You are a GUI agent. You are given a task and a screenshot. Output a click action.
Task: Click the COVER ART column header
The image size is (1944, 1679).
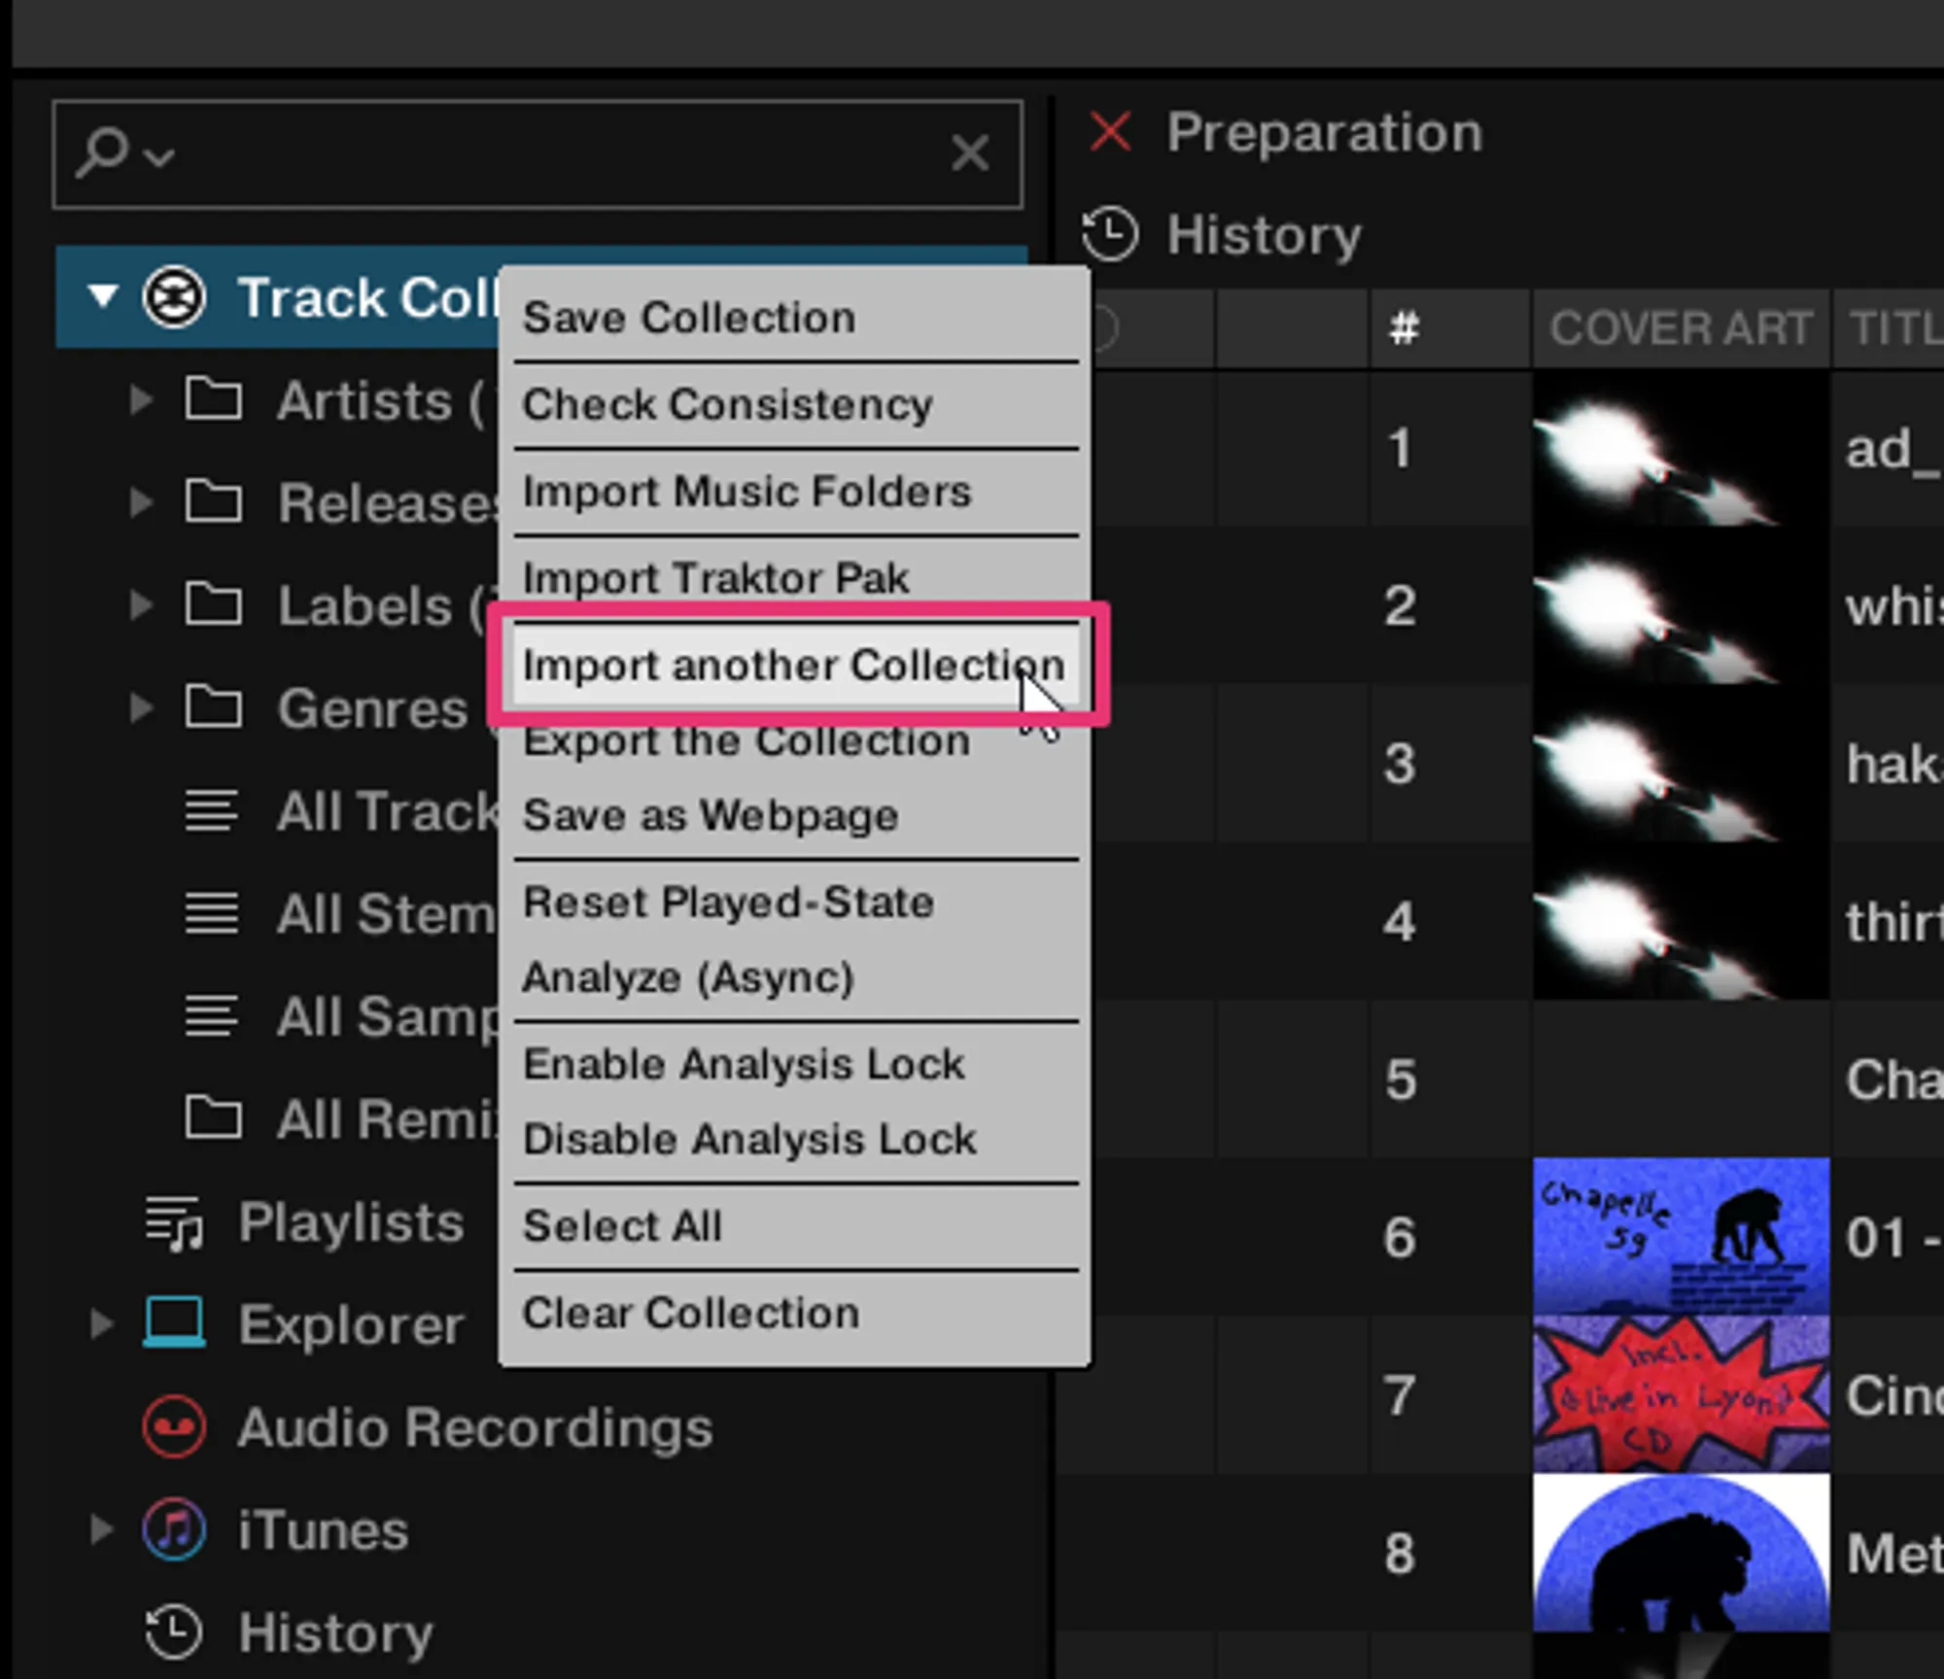click(1681, 328)
